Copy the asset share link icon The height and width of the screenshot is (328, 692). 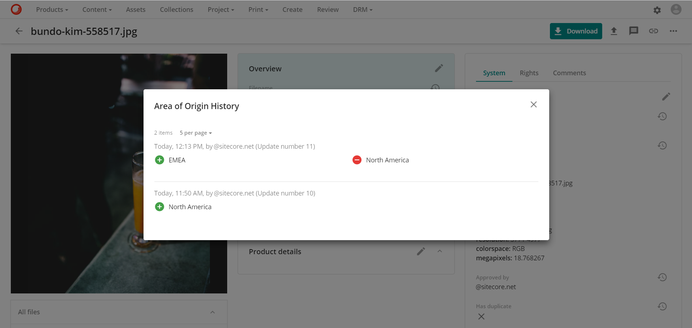coord(653,31)
